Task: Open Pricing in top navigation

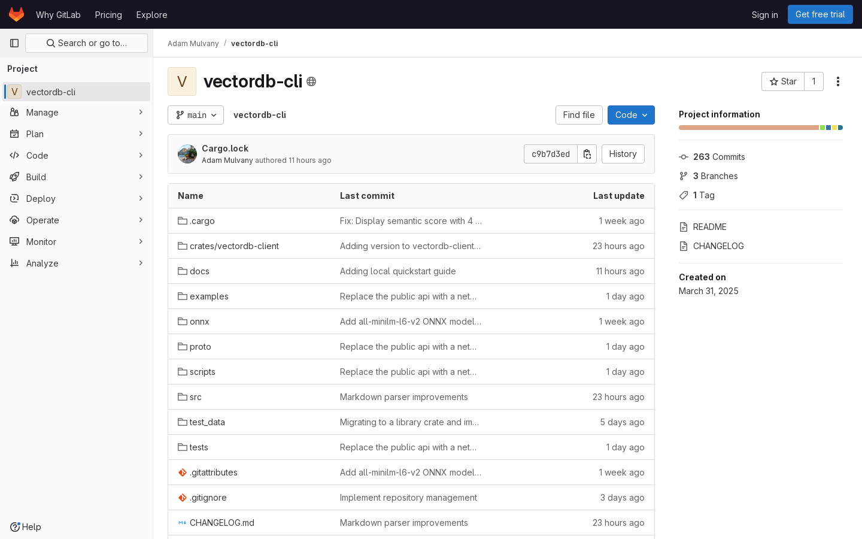Action: click(x=108, y=14)
